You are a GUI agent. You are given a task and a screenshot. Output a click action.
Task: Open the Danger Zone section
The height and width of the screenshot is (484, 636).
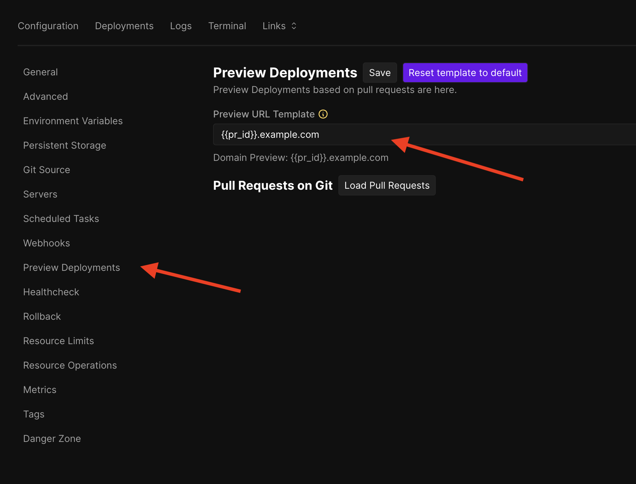tap(52, 439)
